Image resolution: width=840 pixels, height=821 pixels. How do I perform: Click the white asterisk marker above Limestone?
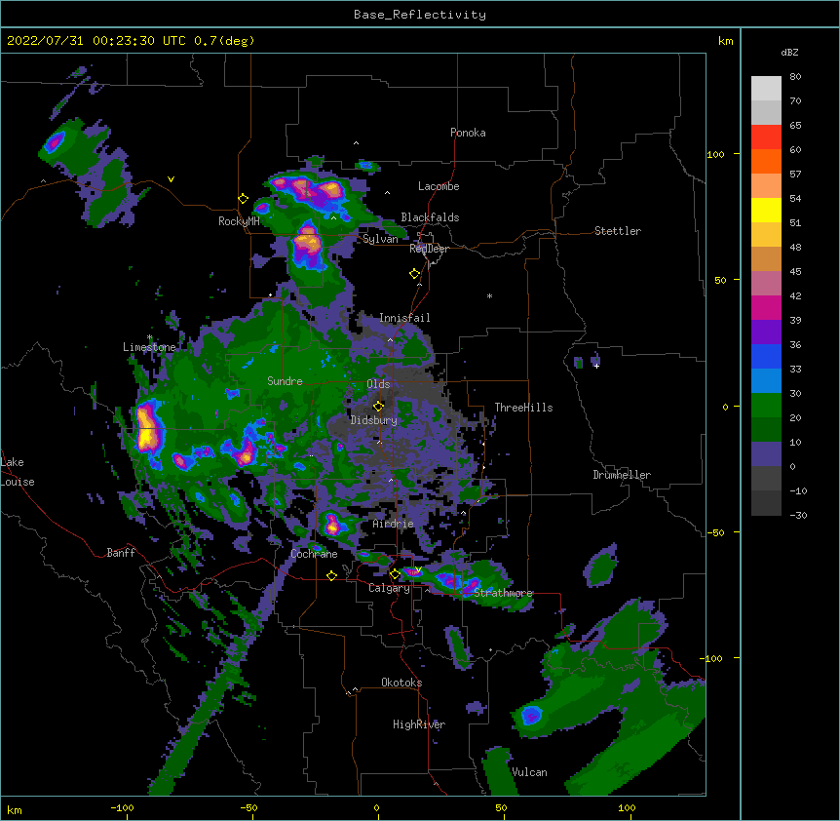coord(149,337)
